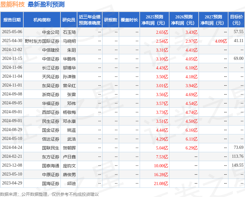
Task: Click the 3.57亿 forecast value
Action: click(x=162, y=103)
